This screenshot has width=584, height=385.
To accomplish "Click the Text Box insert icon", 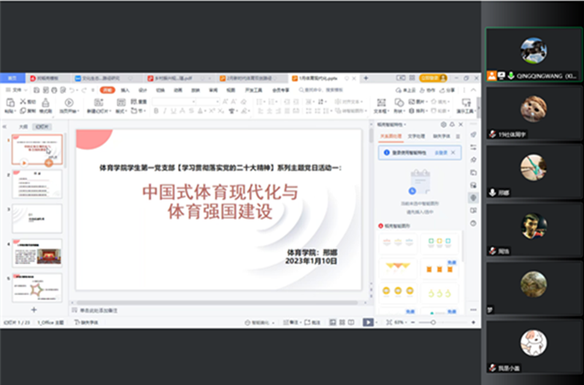I will (381, 102).
